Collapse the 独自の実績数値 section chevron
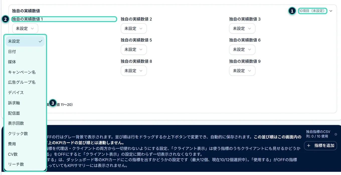Image resolution: width=341 pixels, height=175 pixels. point(331,11)
